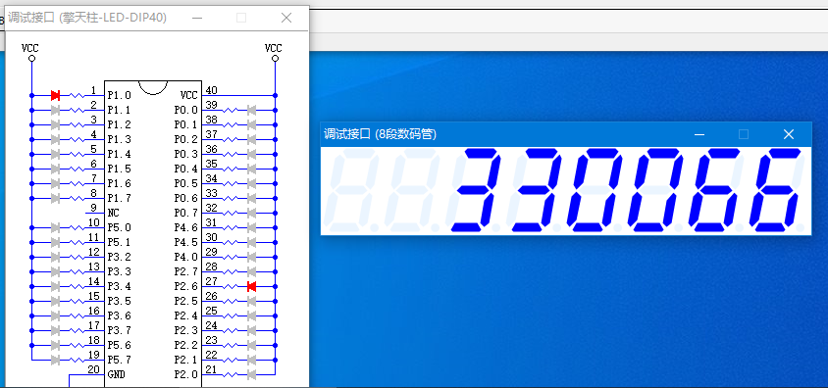Click the LED connected to P3.6
828x388 pixels.
[56, 316]
